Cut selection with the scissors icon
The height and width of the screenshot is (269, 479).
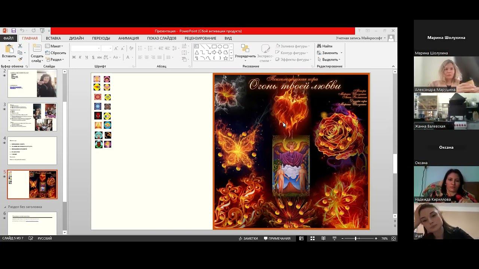[20, 46]
